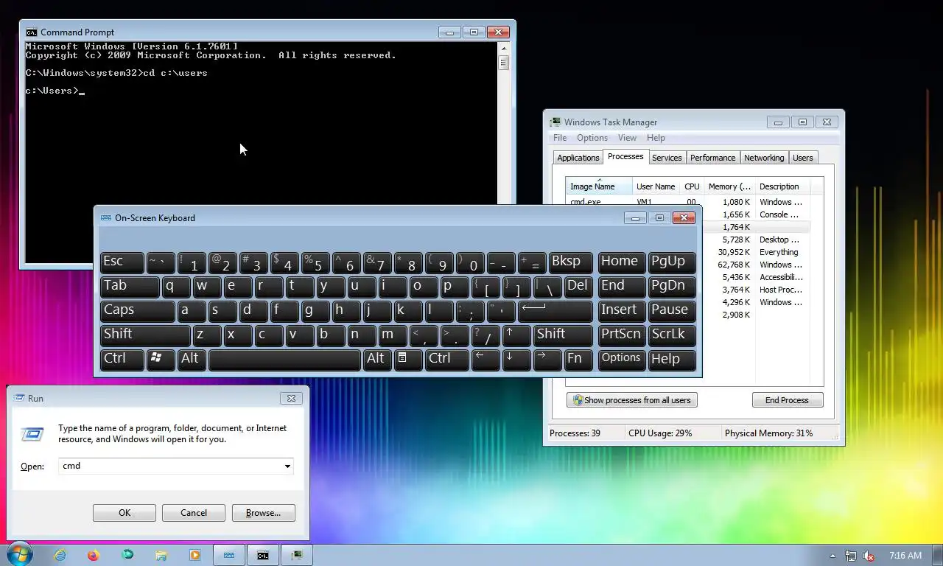This screenshot has width=943, height=566.
Task: Toggle the Caps key on keyboard
Action: [x=137, y=310]
